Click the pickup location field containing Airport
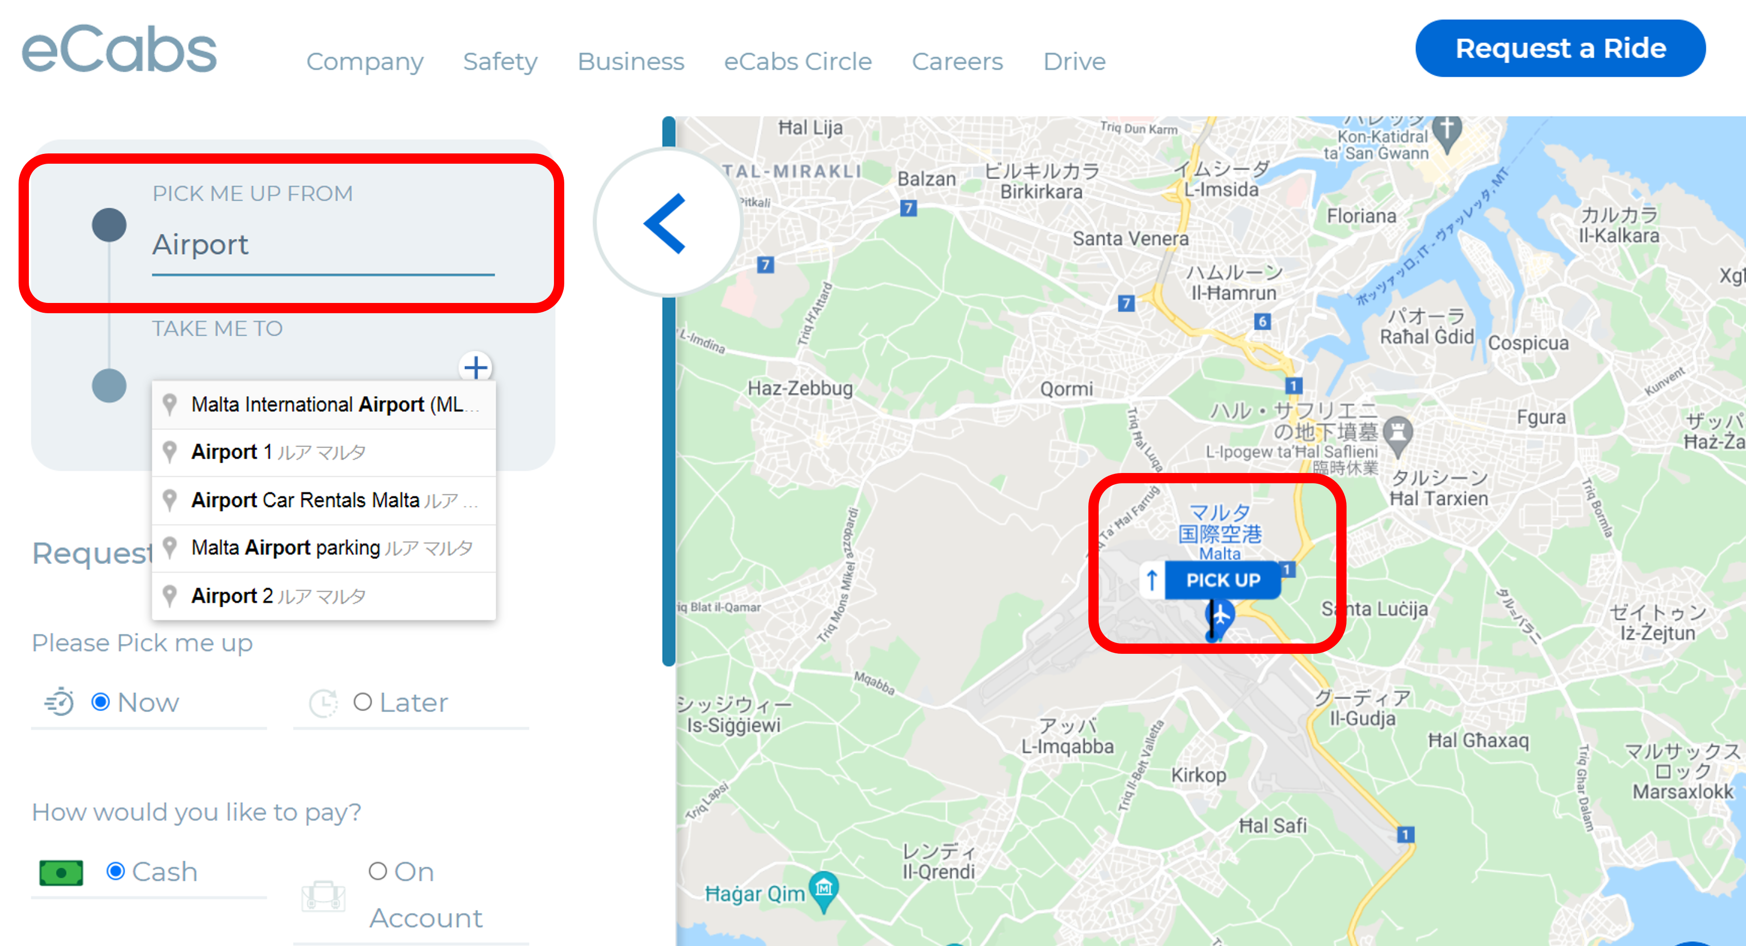Screen dimensions: 1746x946 [x=323, y=244]
